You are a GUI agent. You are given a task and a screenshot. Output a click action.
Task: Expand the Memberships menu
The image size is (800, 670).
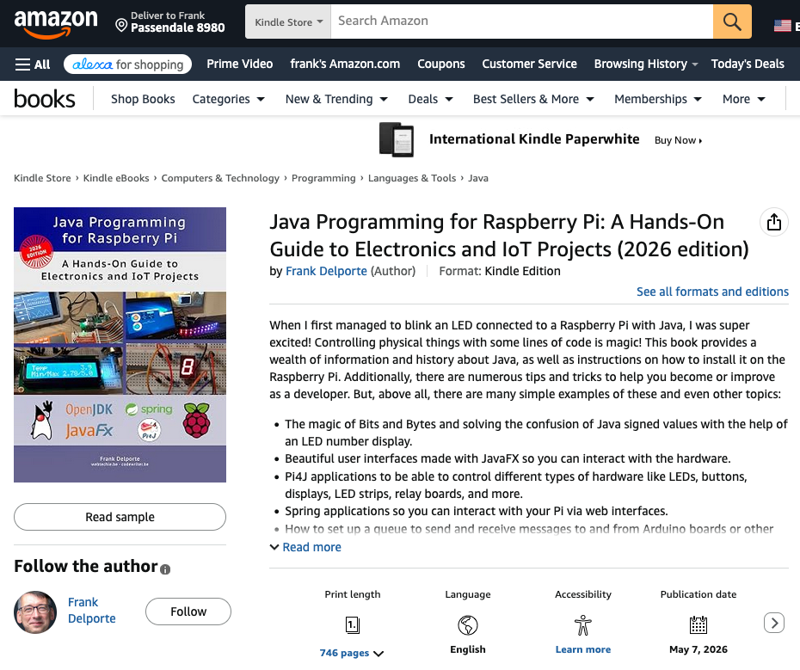pos(658,99)
